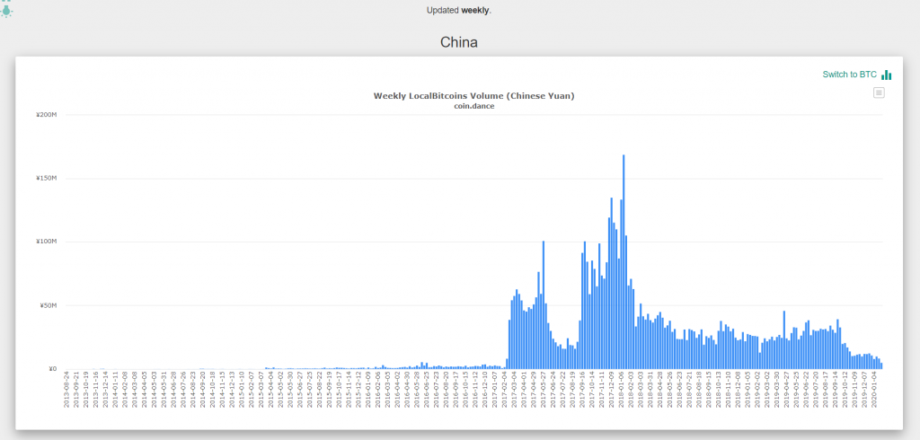Viewport: 920px width, 440px height.
Task: Click the bar chart icon beside Switch to BTC
Action: [887, 75]
